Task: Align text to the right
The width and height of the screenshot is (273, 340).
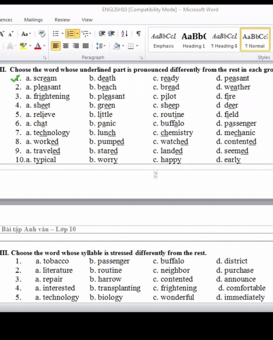Action: click(76, 46)
